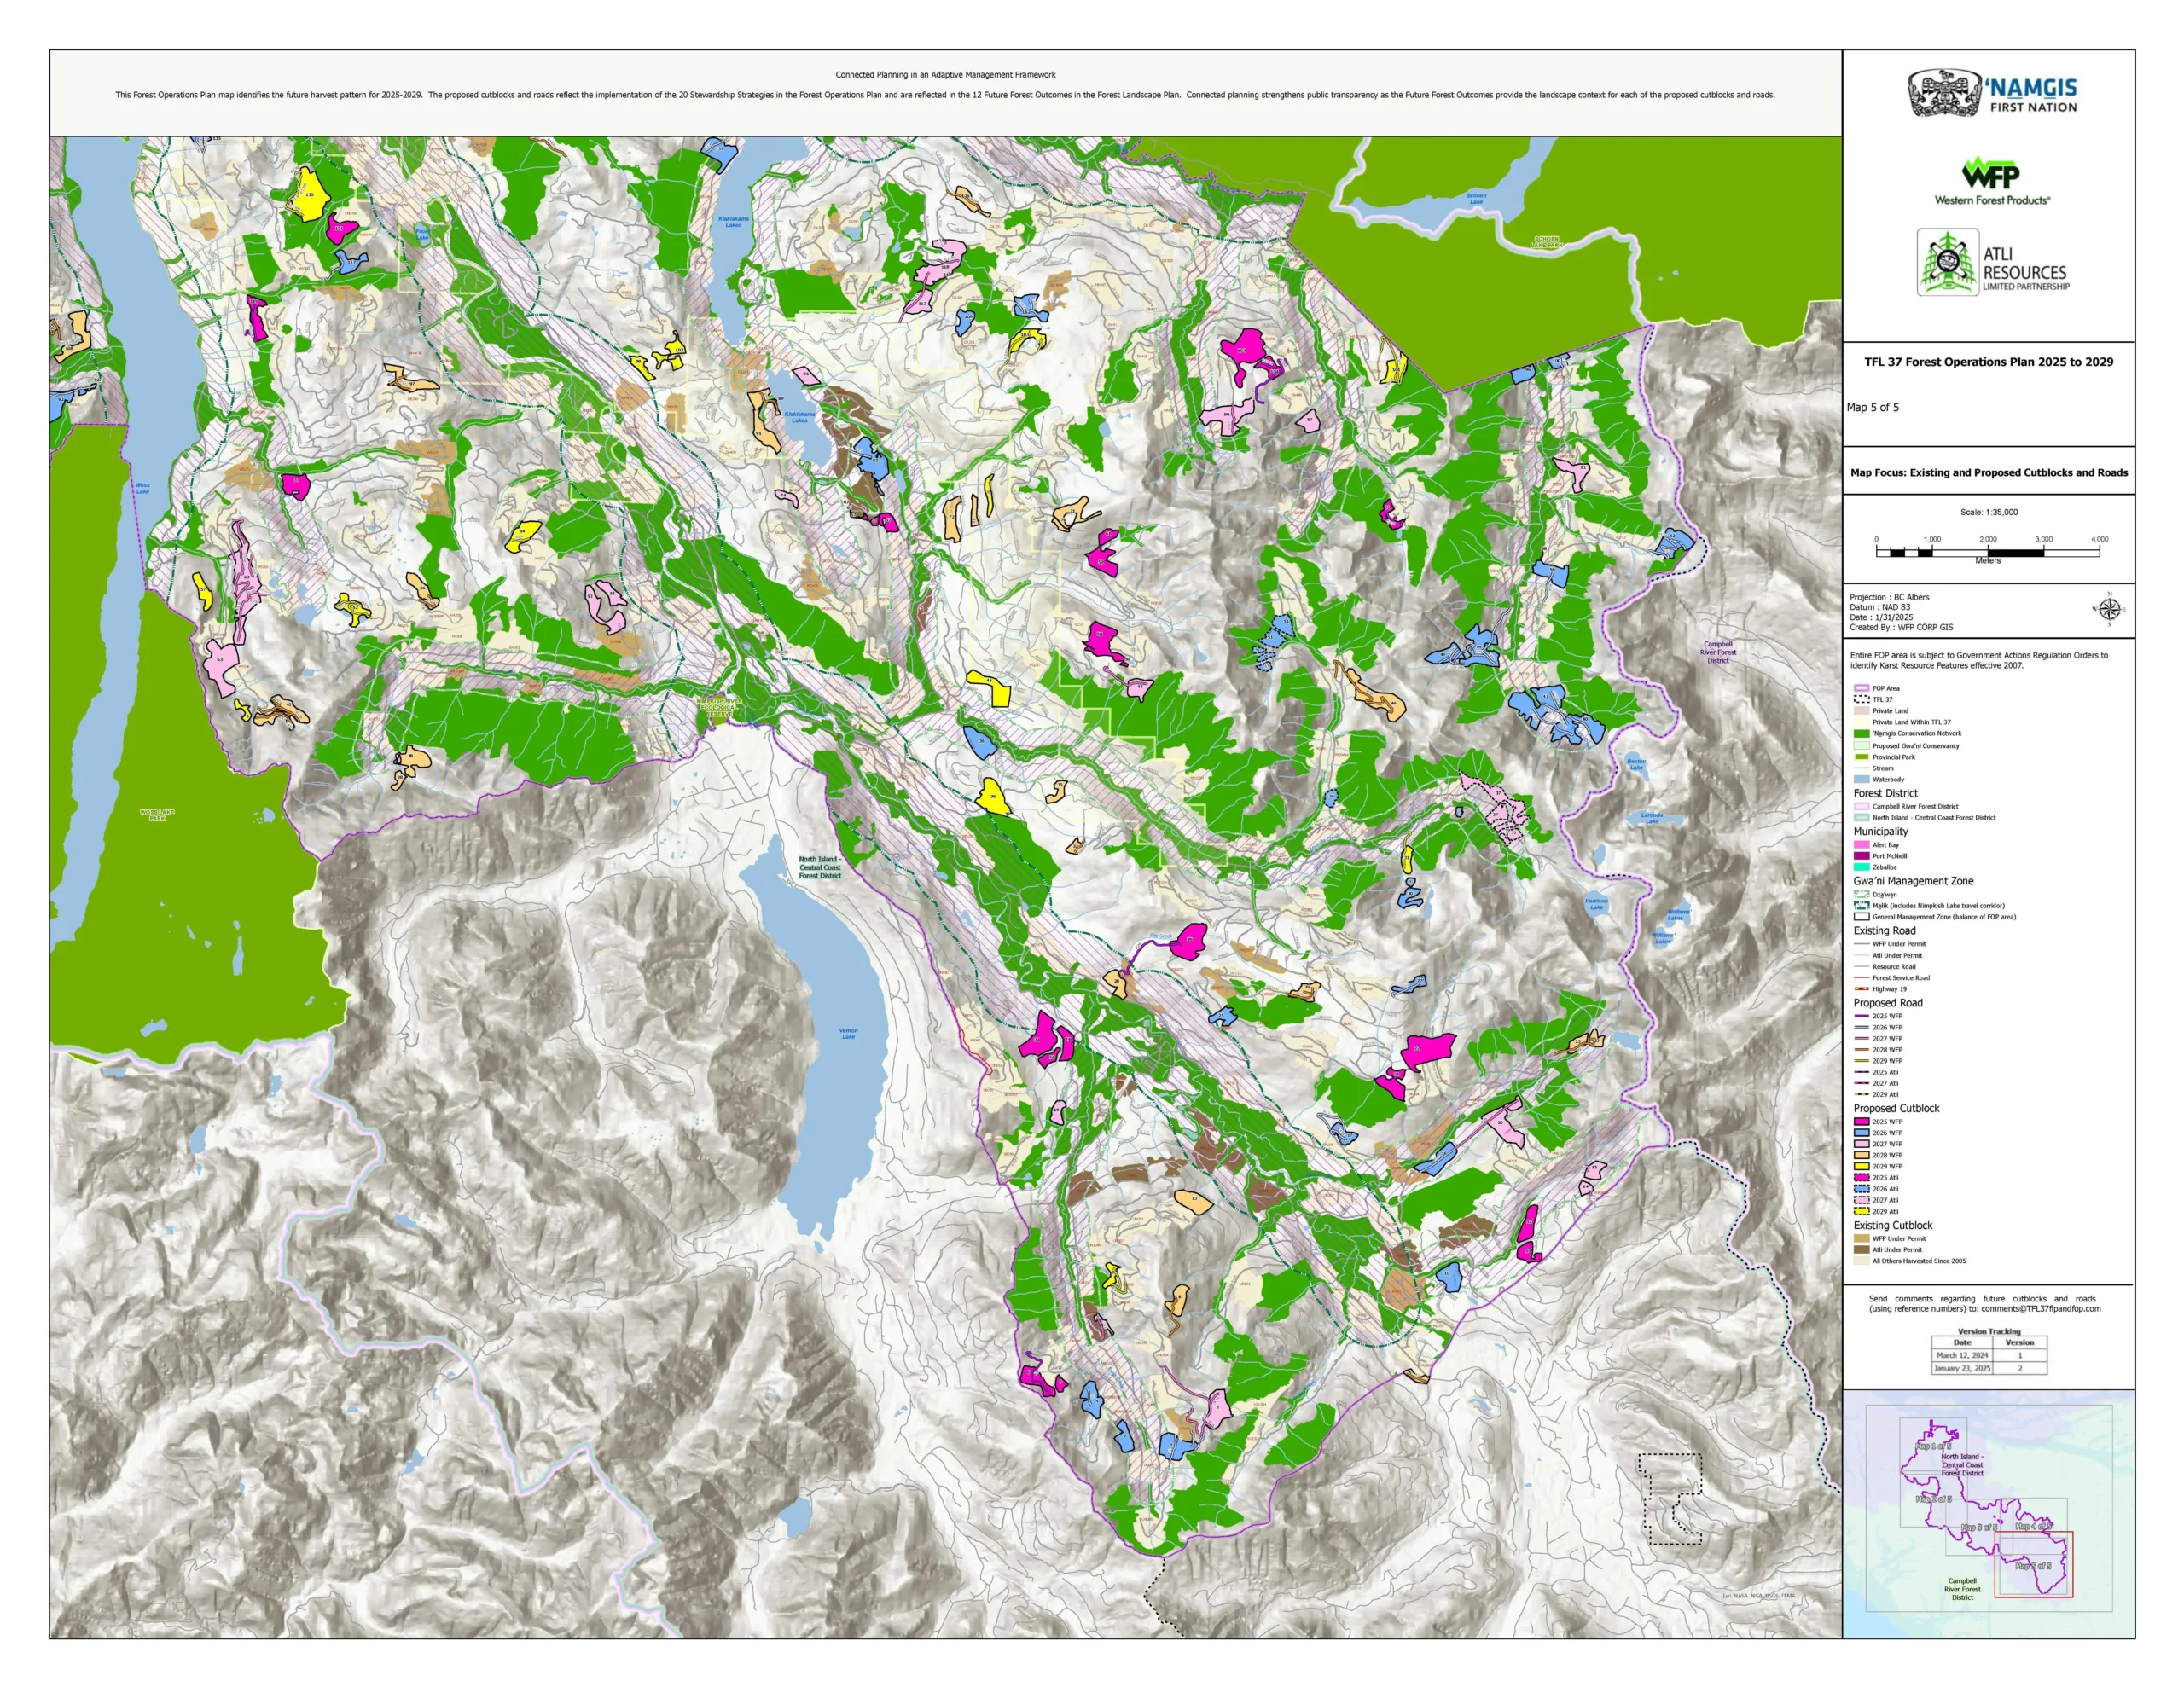Click the Proposed Cutblock legend heading
The height and width of the screenshot is (1687, 2184).
click(1896, 1108)
